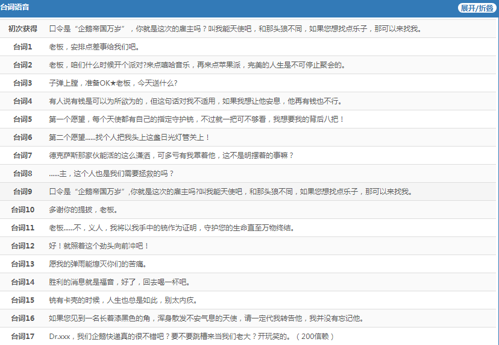The height and width of the screenshot is (345, 499).
Task: Click the 台词3 line about 子弹上膛
Action: coord(113,83)
